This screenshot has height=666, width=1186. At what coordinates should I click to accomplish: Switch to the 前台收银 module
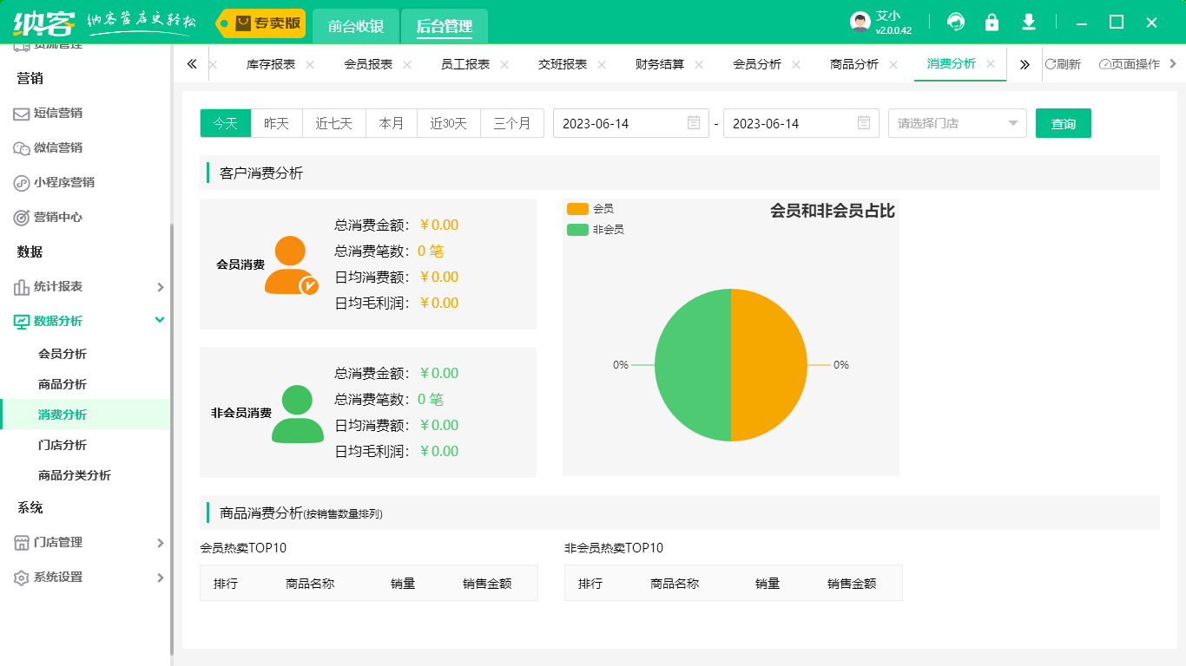356,26
